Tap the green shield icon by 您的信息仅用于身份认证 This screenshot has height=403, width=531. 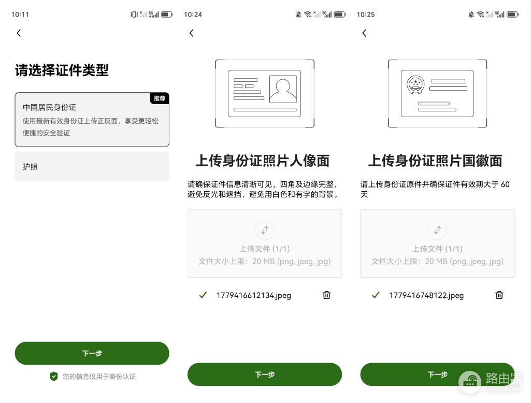pos(54,376)
